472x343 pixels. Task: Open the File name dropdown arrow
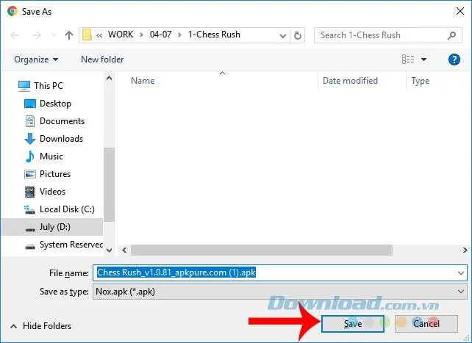461,273
